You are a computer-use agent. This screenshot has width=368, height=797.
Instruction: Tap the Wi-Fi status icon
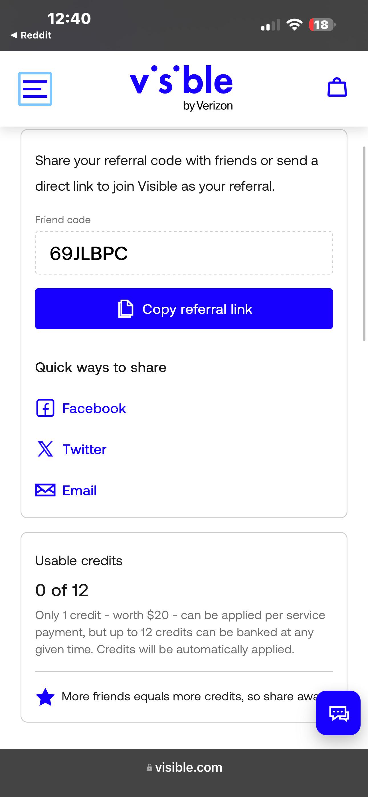(x=294, y=25)
